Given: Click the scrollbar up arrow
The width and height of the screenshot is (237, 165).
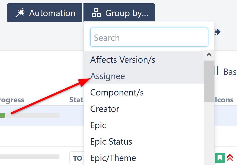Looking at the screenshot, I should (209, 54).
